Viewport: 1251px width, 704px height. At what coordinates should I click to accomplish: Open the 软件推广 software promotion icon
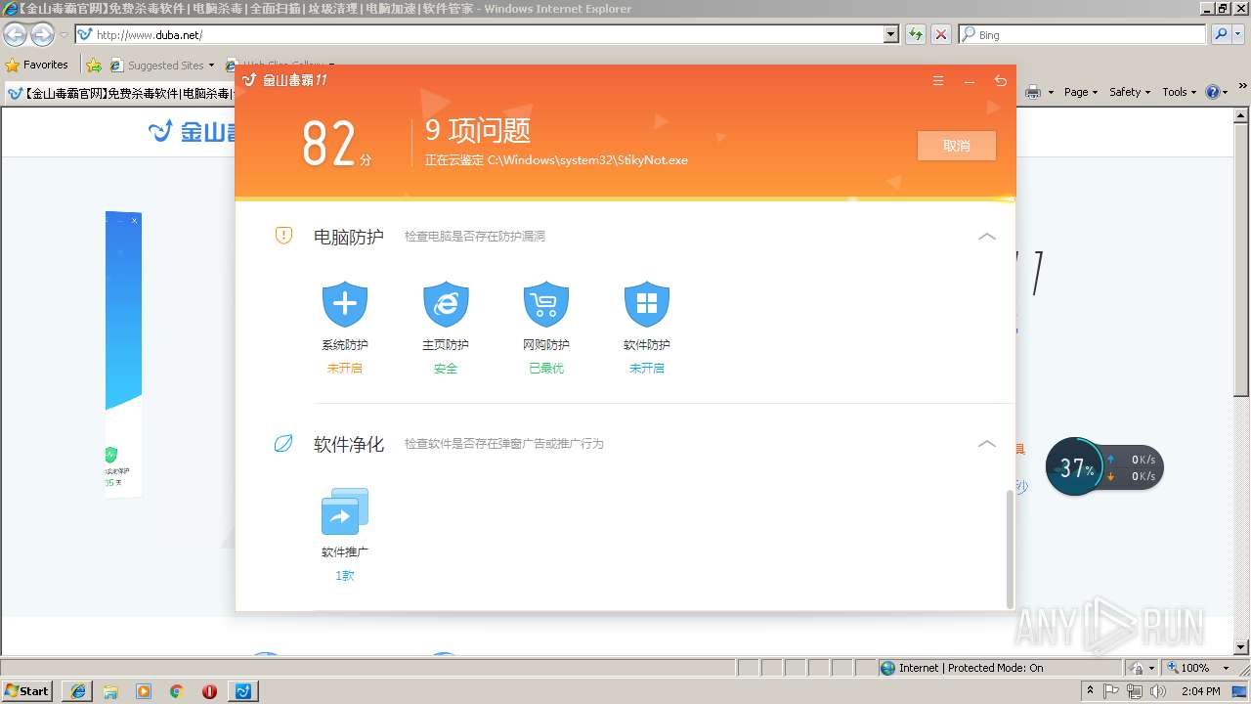point(345,511)
